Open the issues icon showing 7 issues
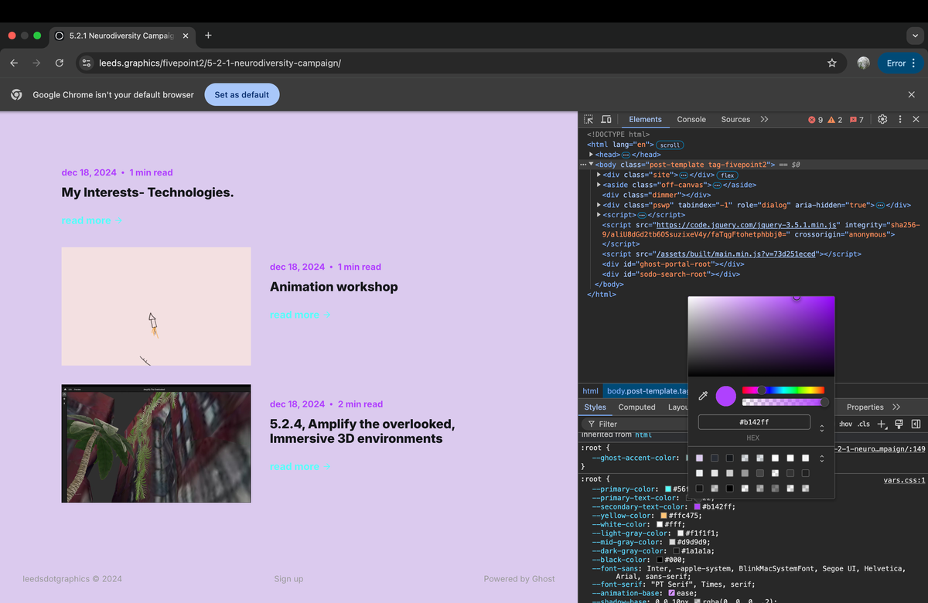928x603 pixels. tap(855, 119)
